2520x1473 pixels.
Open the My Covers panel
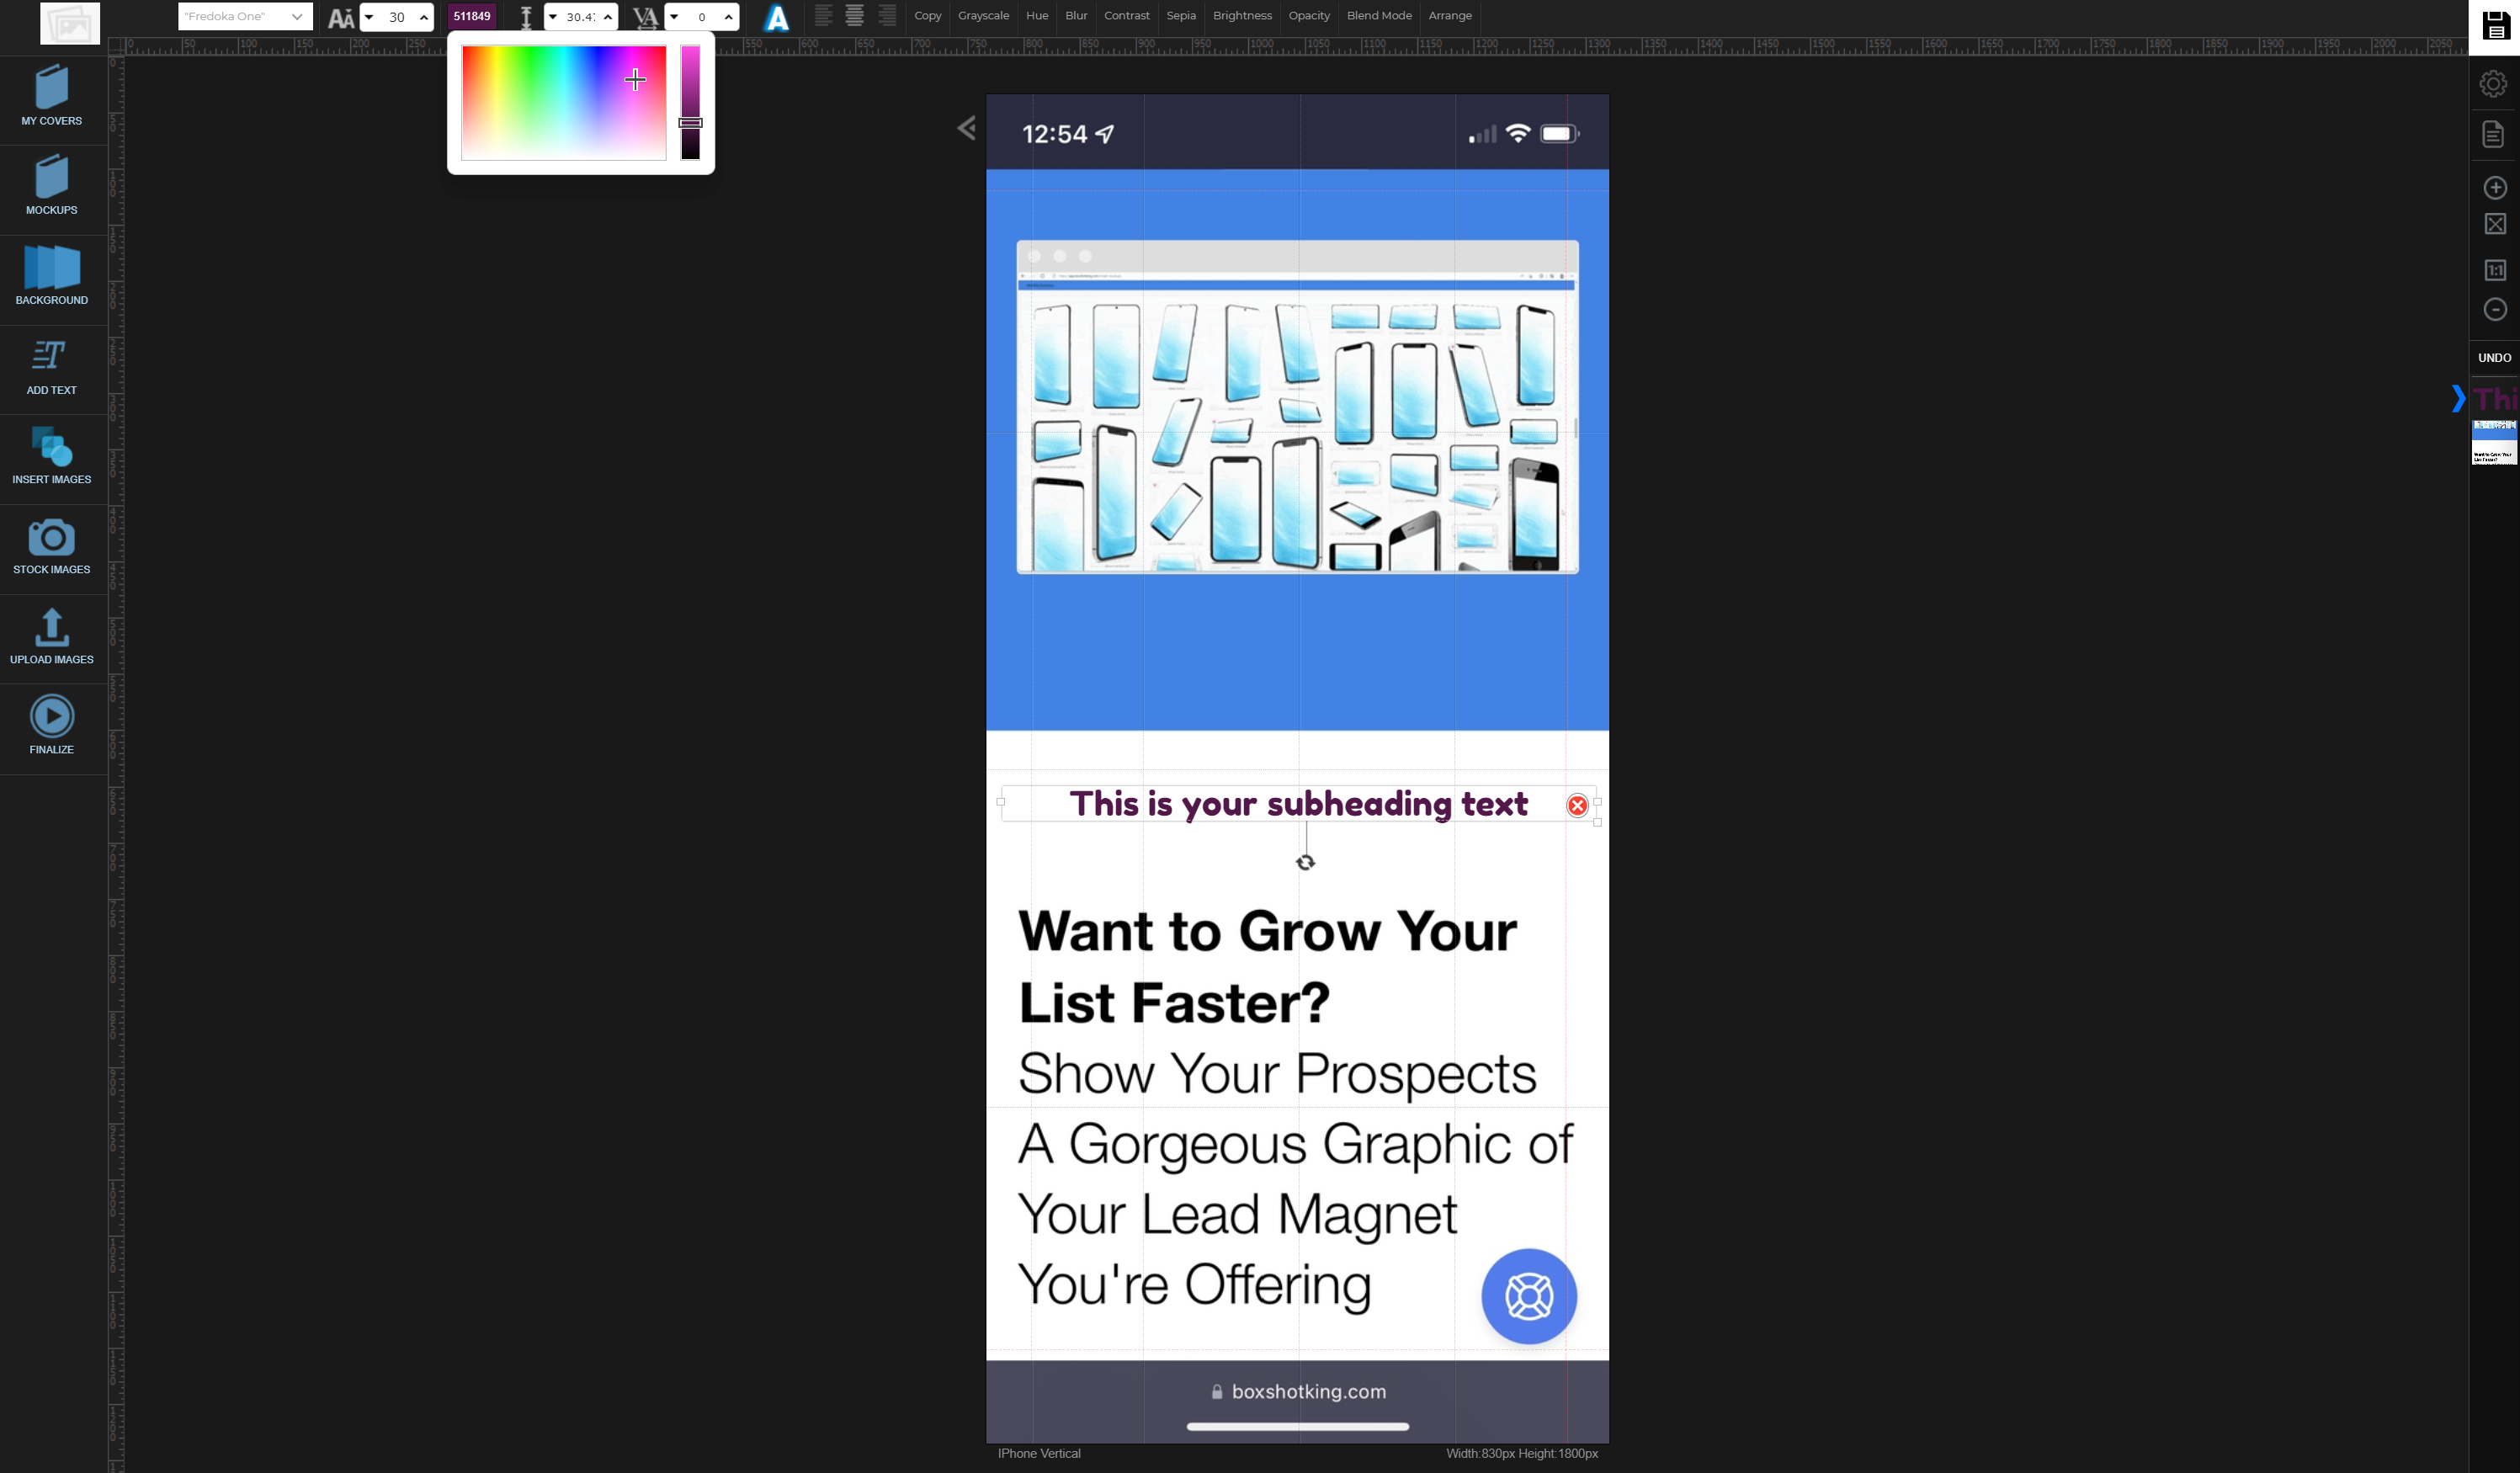tap(51, 96)
